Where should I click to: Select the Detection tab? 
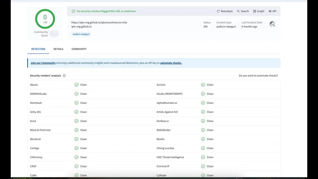click(38, 49)
